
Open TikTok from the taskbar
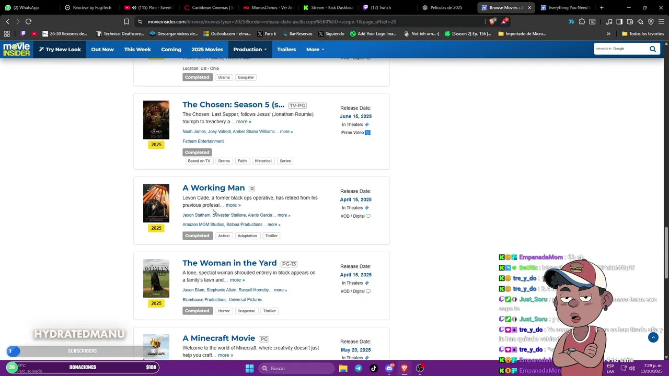click(x=373, y=368)
